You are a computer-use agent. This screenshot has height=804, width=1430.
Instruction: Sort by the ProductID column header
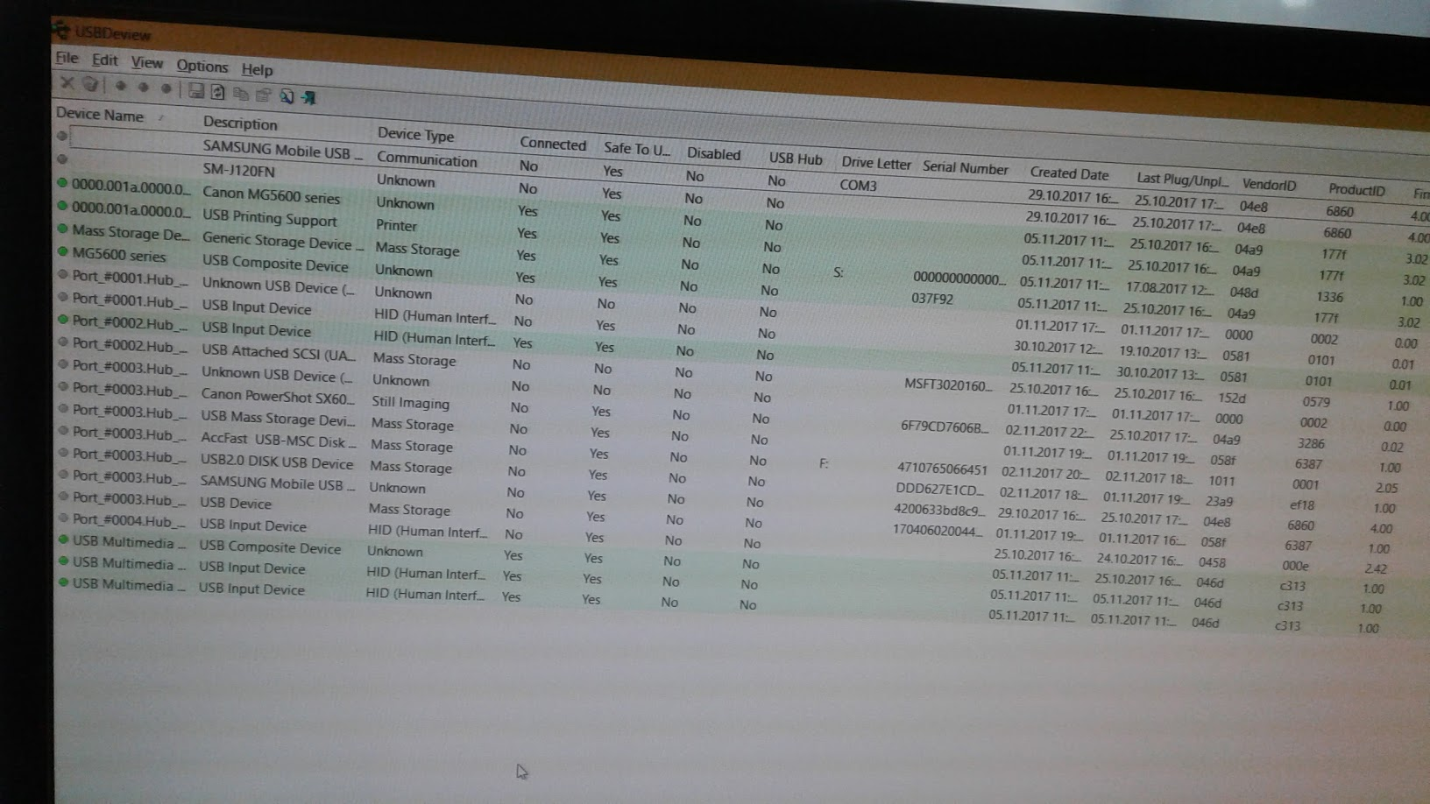pos(1356,190)
